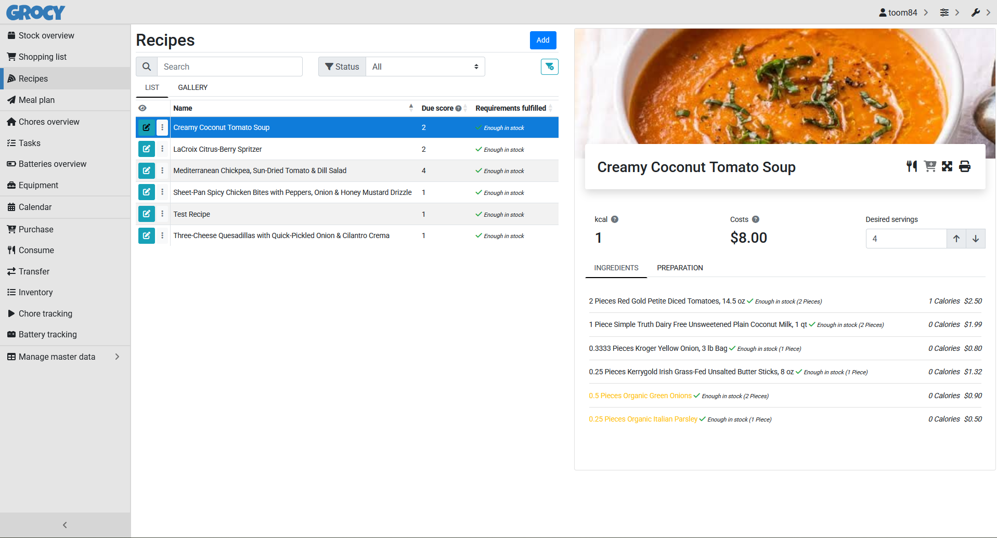Click the search magnifier icon
997x538 pixels.
click(x=147, y=67)
